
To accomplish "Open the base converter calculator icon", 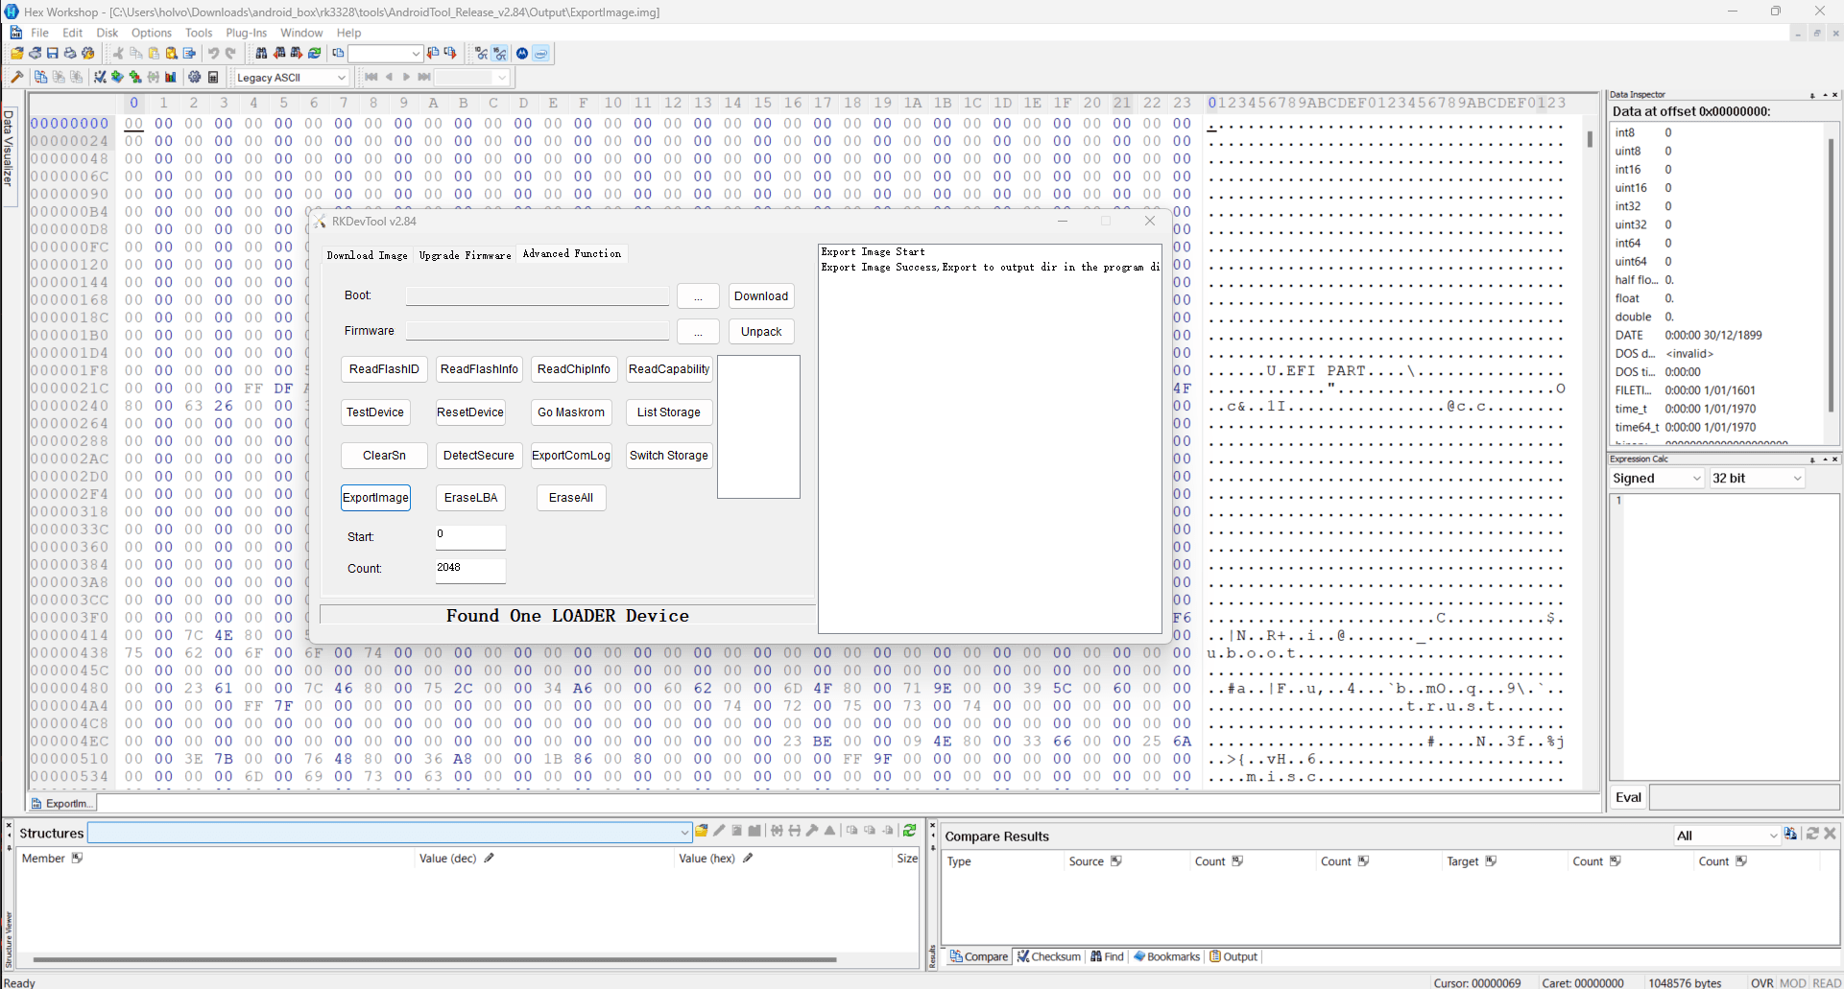I will click(213, 78).
